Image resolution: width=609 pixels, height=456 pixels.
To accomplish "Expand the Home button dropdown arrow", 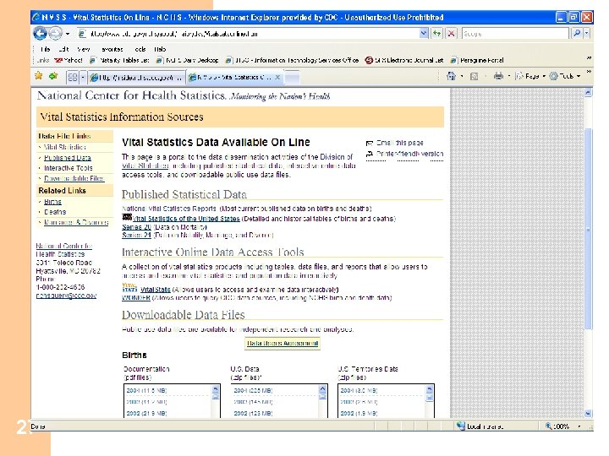I will pyautogui.click(x=462, y=76).
